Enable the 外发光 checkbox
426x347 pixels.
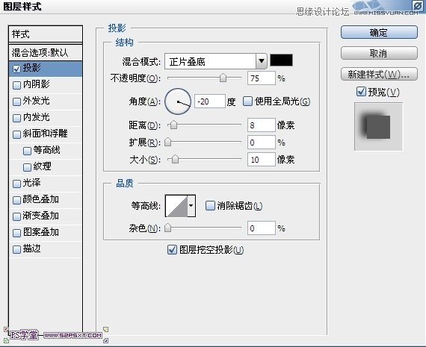16,101
